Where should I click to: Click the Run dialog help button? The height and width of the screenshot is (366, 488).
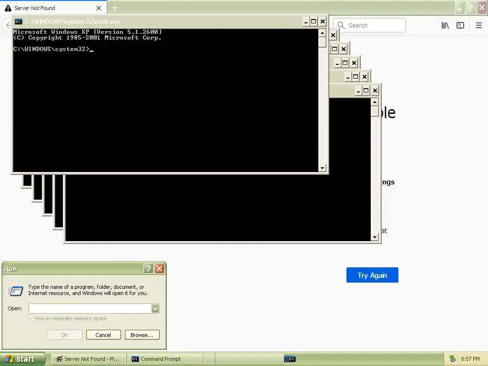pos(148,269)
